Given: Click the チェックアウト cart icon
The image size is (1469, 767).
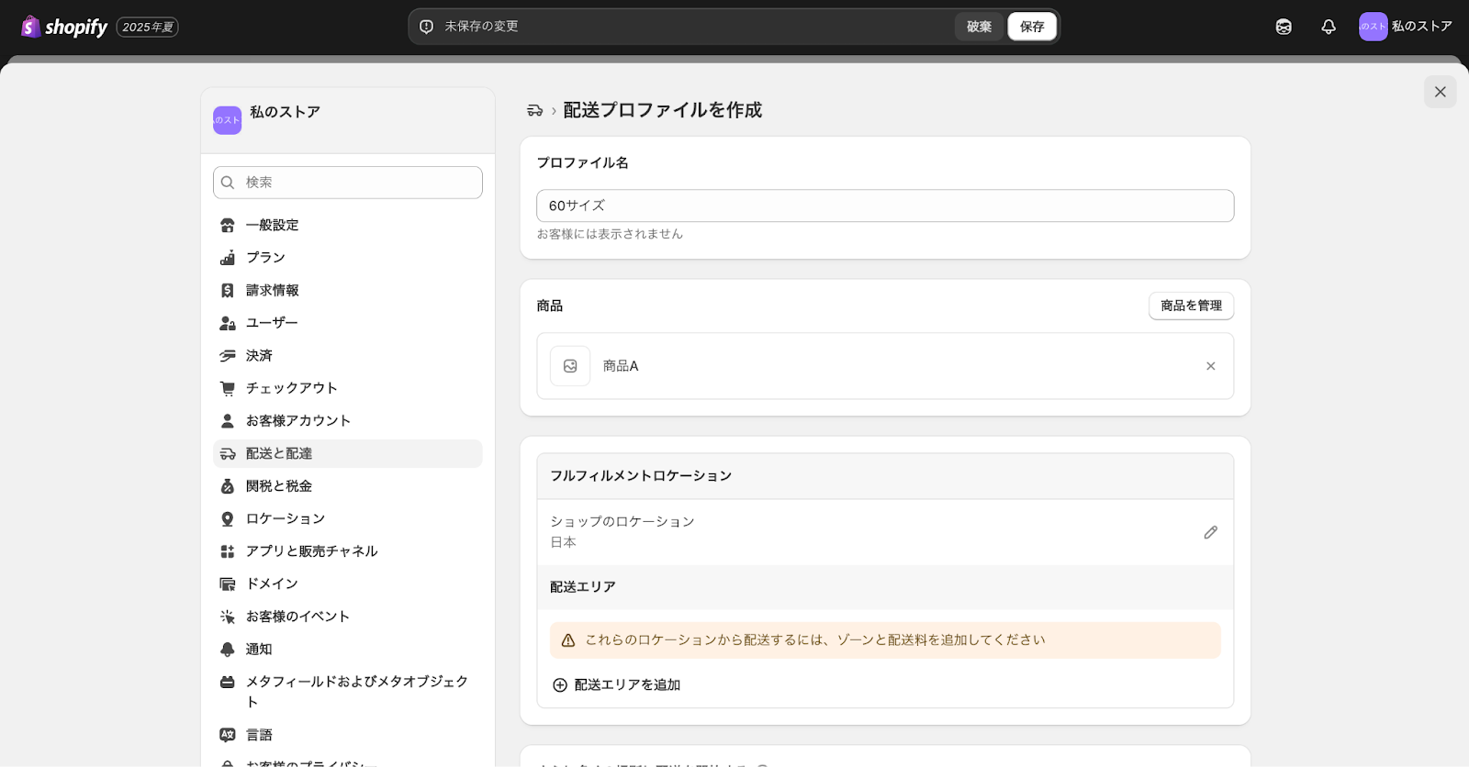Looking at the screenshot, I should coord(228,388).
